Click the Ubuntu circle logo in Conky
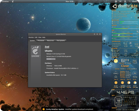 click(115, 6)
